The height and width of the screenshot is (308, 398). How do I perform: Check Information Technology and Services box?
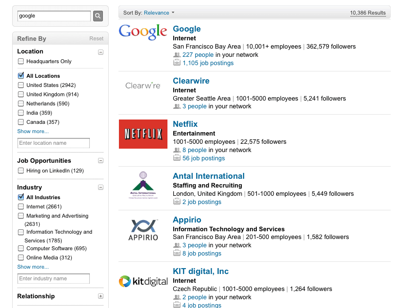21,232
